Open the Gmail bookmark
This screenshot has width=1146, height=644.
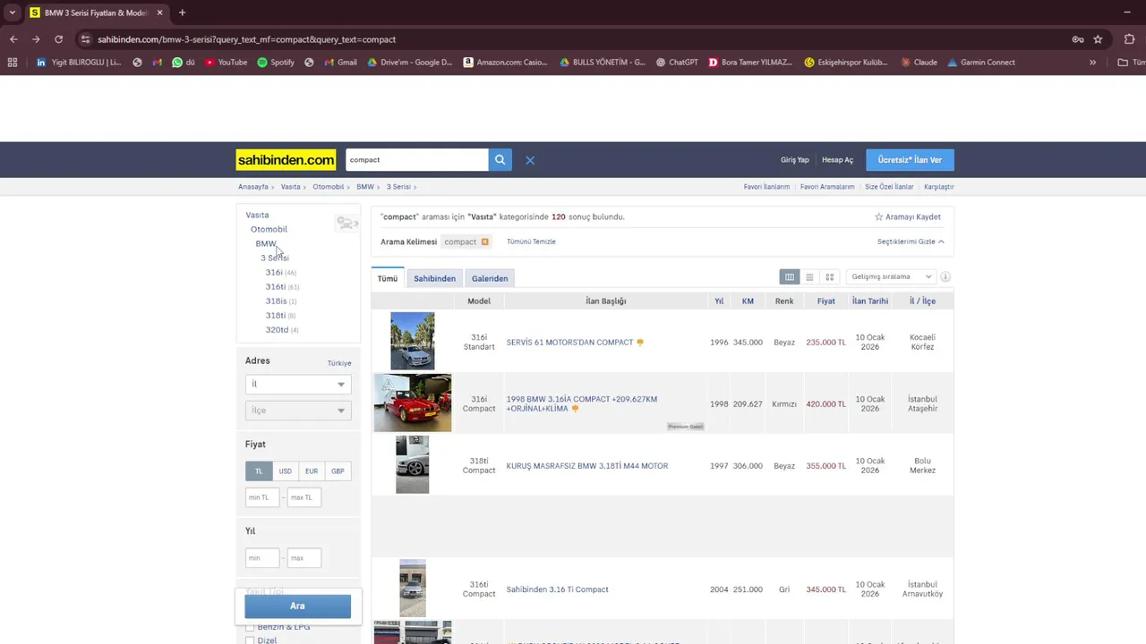coord(339,63)
